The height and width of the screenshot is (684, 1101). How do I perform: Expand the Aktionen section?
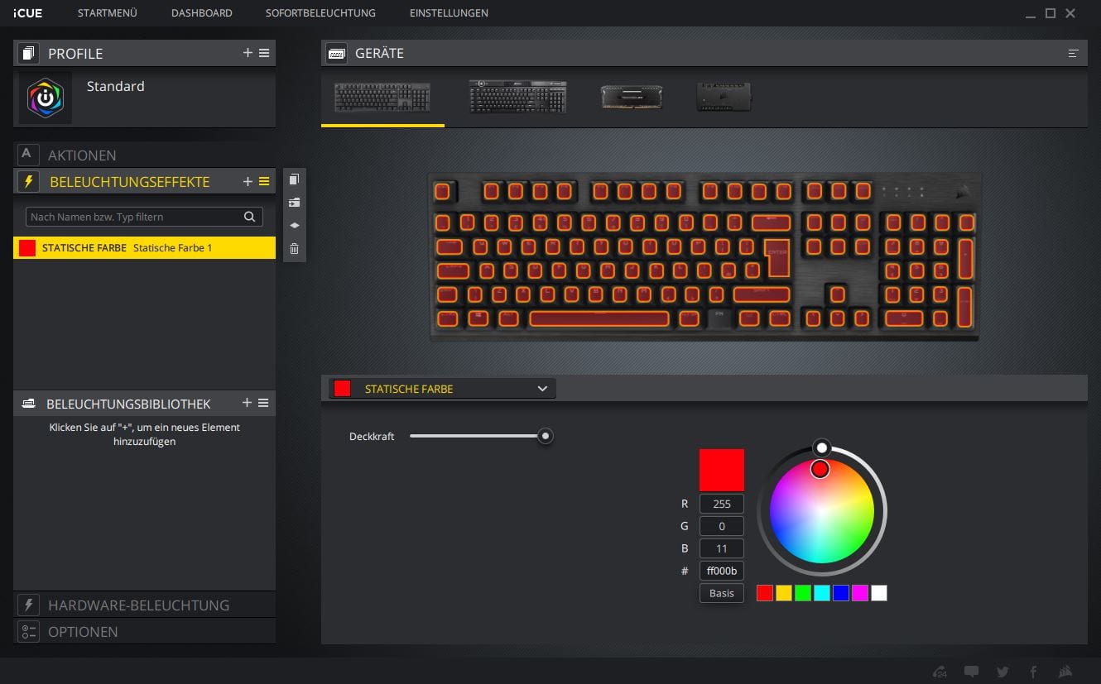pyautogui.click(x=82, y=155)
